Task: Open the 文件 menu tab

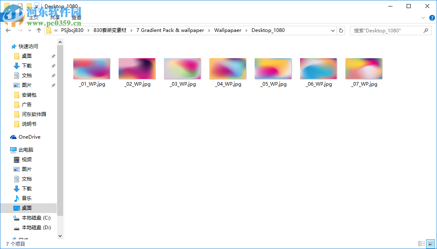Action: 12,17
